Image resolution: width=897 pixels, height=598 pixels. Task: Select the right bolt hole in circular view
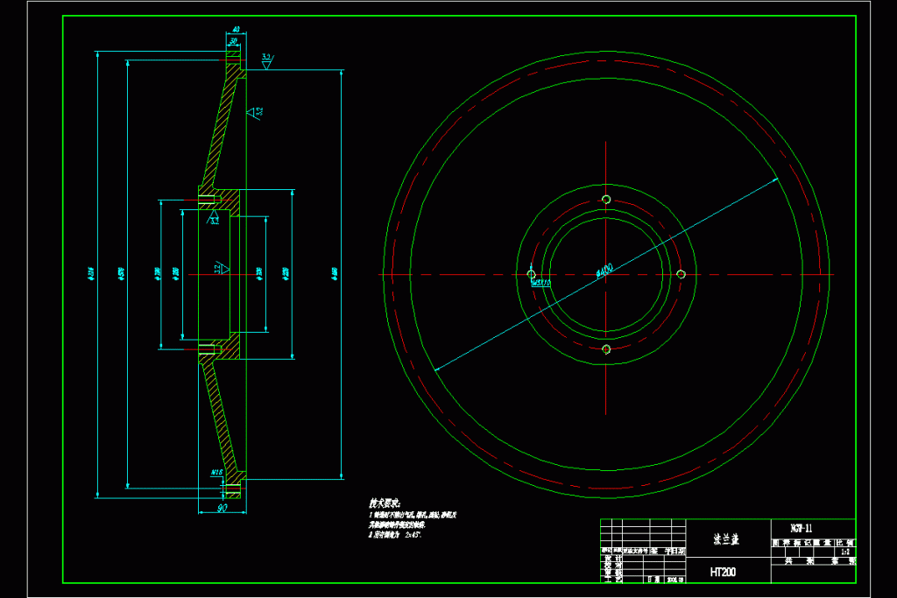click(x=680, y=274)
